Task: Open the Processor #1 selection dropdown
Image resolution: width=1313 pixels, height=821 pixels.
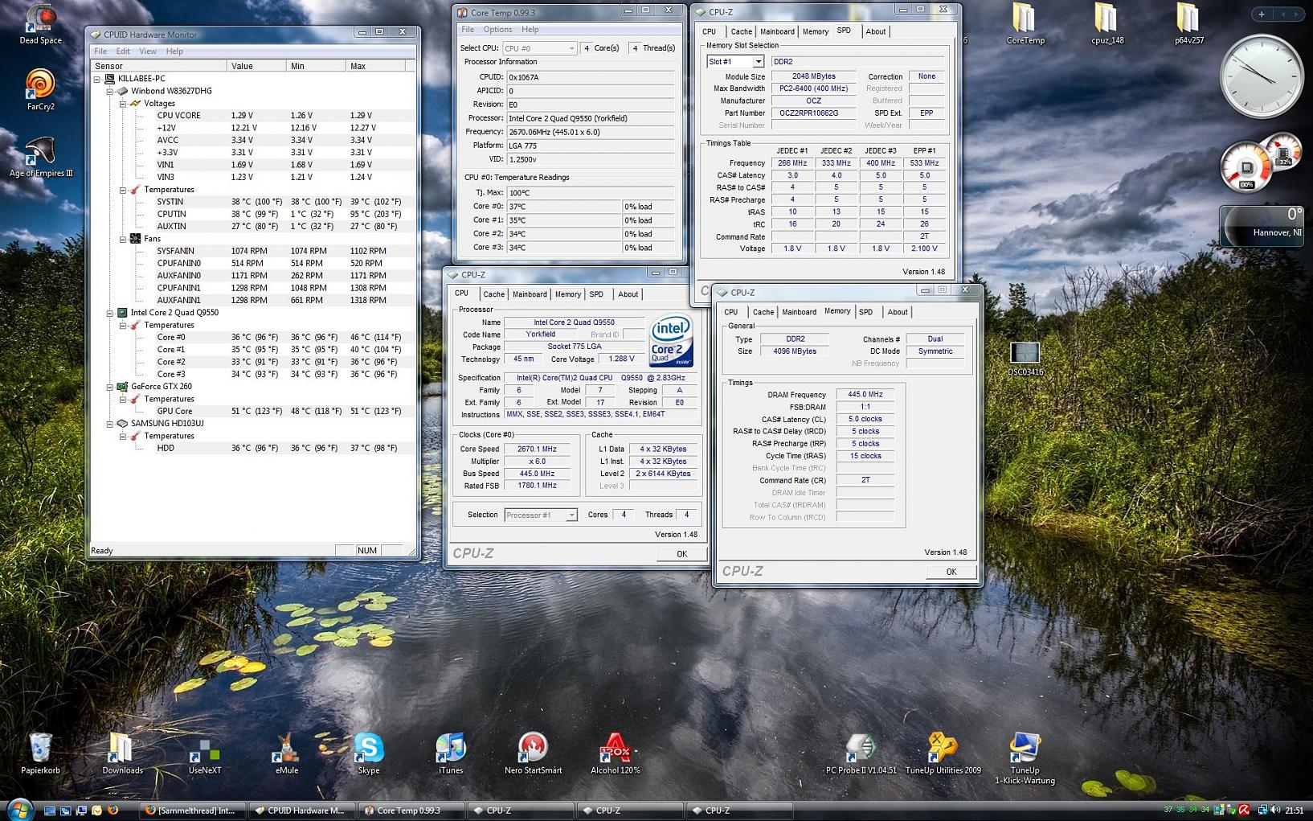Action: pos(540,515)
